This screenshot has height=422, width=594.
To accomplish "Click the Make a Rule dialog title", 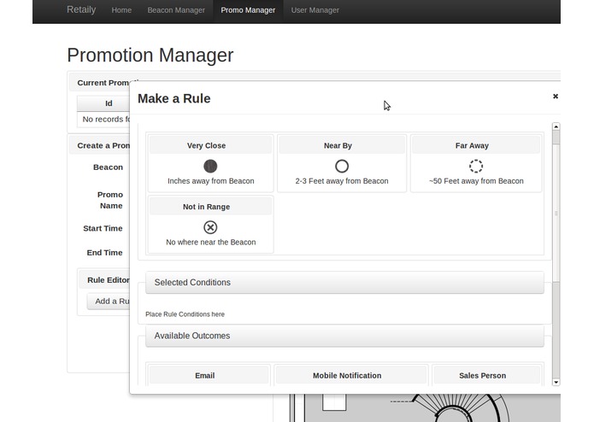I will coord(173,98).
